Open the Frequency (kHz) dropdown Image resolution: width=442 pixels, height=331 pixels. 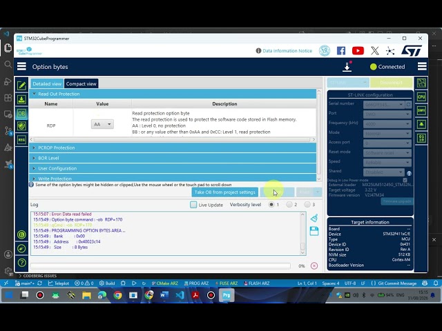(387, 124)
